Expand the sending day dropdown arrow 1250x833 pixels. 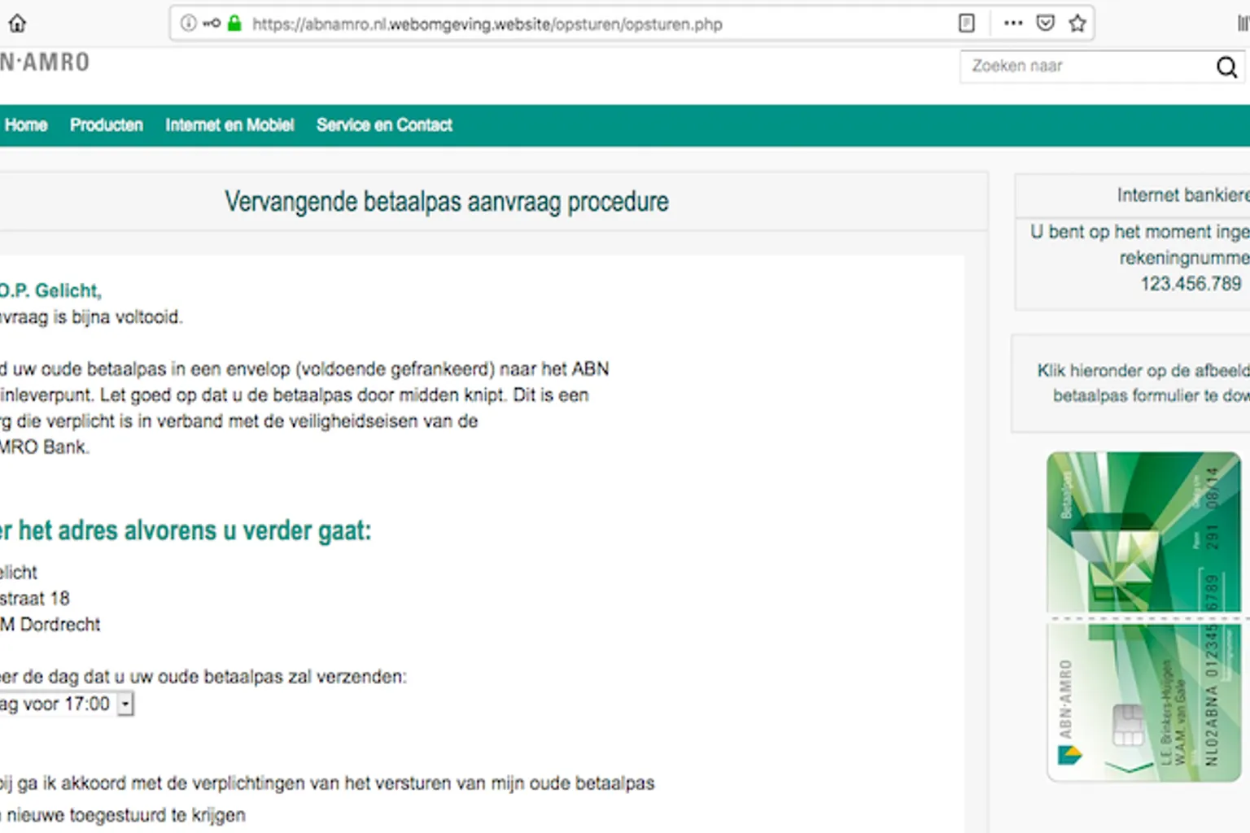coord(125,704)
